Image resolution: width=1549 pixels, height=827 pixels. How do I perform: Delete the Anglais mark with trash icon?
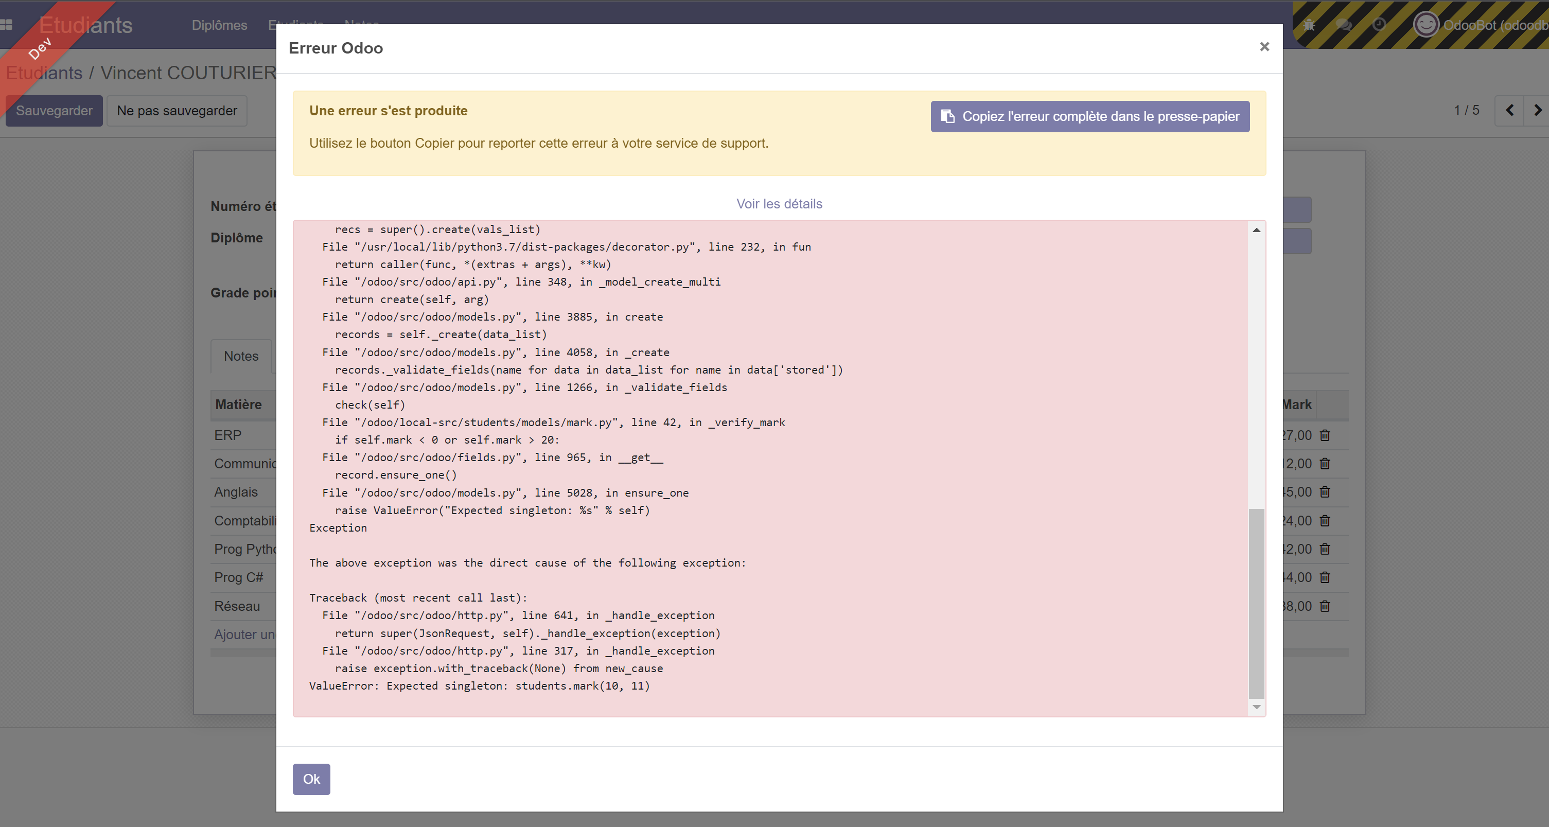pyautogui.click(x=1325, y=492)
